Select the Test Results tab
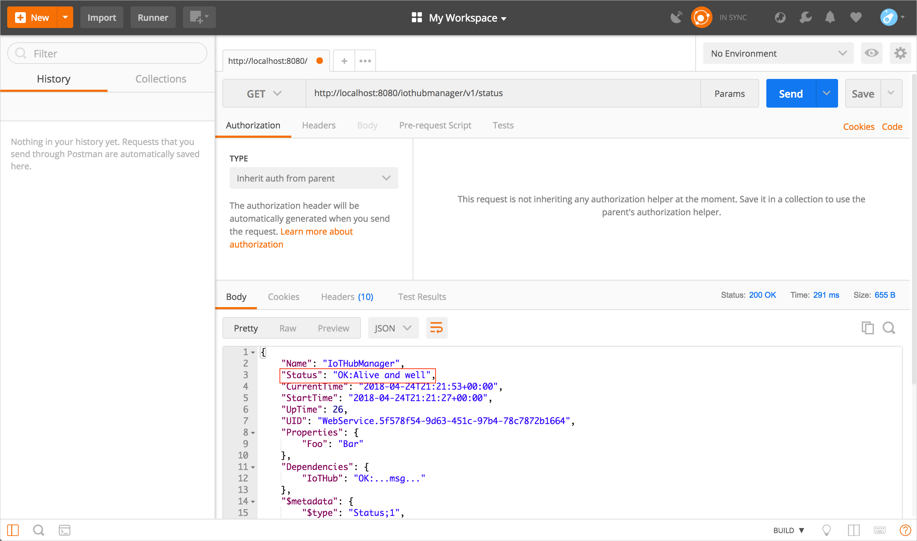This screenshot has height=541, width=917. 422,297
